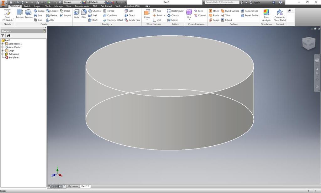Select the freeform Face tool
The width and height of the screenshot is (321, 193).
[x=198, y=11]
